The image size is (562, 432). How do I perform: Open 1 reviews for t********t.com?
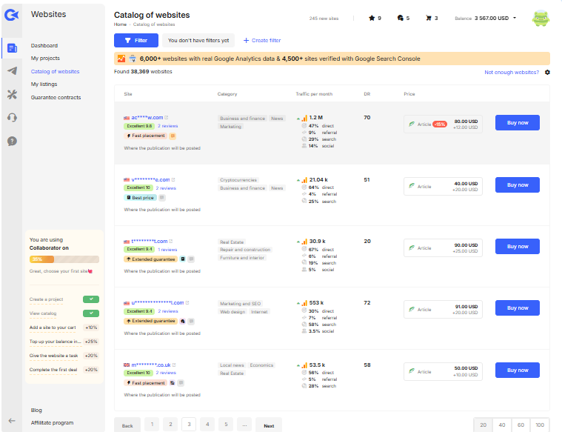point(167,250)
